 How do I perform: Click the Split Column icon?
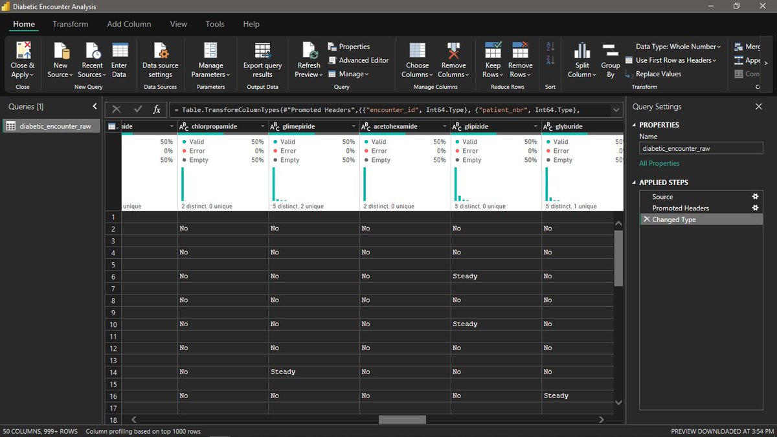coord(582,50)
